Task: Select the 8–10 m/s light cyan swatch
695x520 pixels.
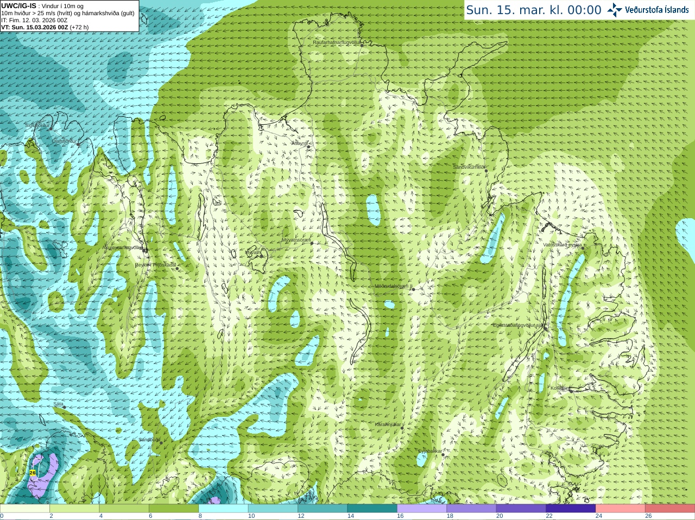Action: point(223,509)
